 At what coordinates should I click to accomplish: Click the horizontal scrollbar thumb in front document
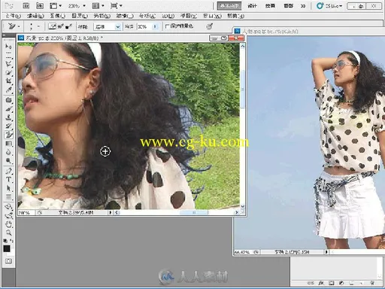[x=194, y=212]
